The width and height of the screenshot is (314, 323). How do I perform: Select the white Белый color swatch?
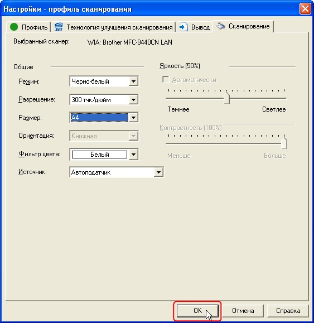99,155
